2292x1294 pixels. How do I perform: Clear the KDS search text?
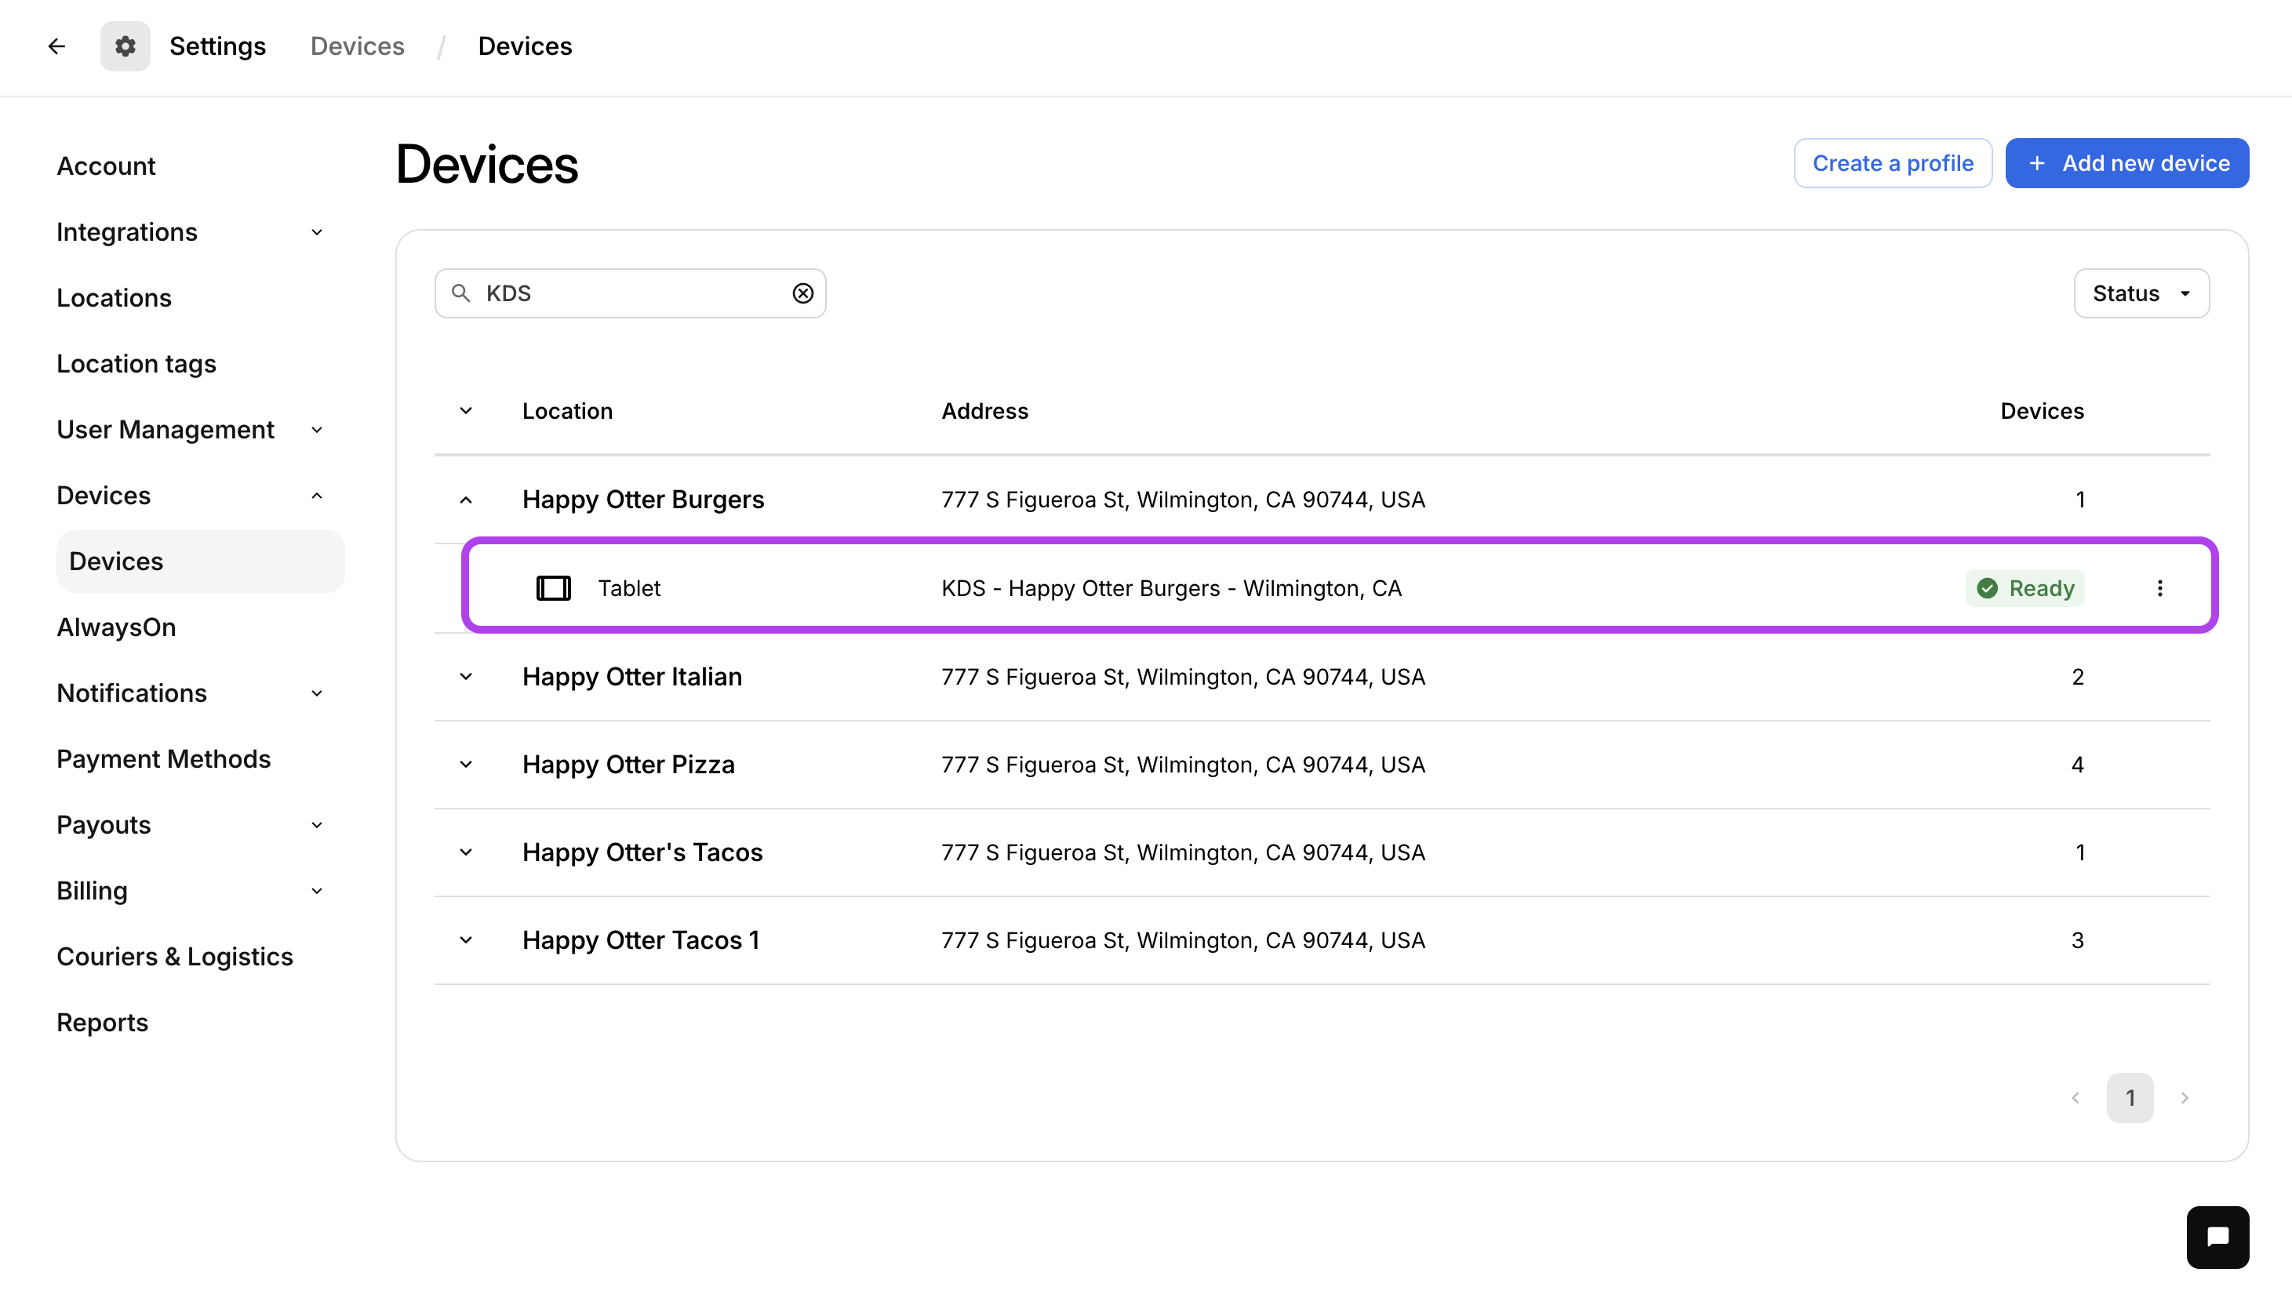point(802,293)
